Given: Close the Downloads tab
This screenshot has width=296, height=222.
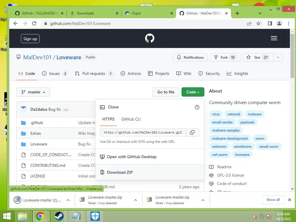Looking at the screenshot, I should point(117,13).
